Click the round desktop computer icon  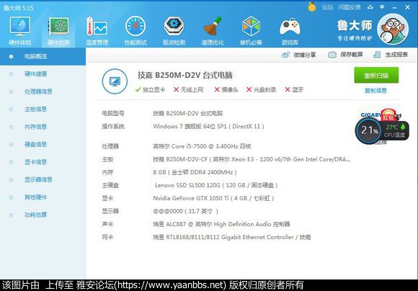pyautogui.click(x=115, y=81)
